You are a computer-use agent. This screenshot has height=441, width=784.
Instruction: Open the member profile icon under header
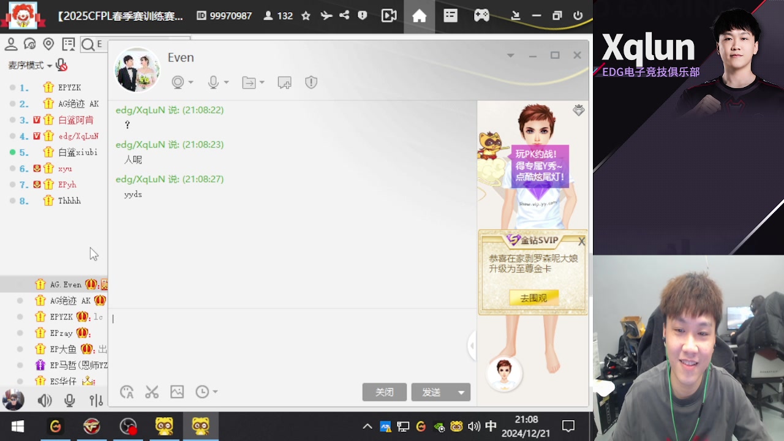tap(10, 43)
